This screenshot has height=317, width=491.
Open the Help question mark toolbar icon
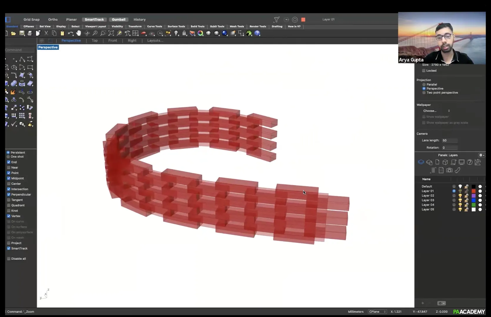[x=257, y=33]
